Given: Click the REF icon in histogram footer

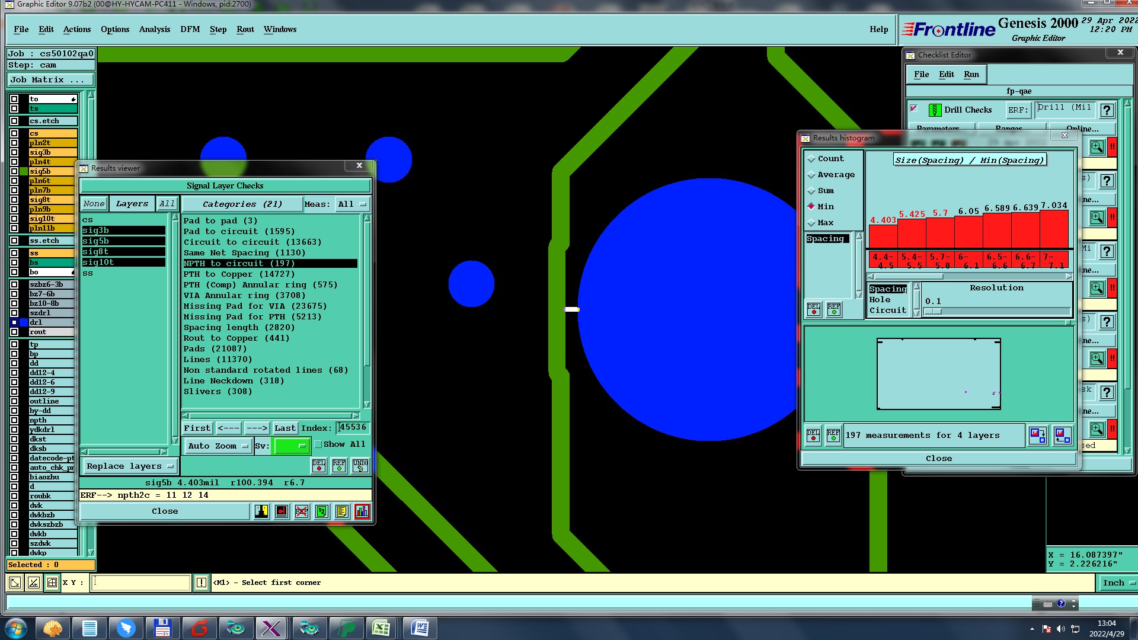Looking at the screenshot, I should [x=833, y=436].
